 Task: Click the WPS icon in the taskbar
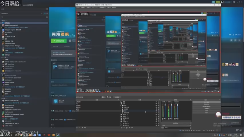49,135
